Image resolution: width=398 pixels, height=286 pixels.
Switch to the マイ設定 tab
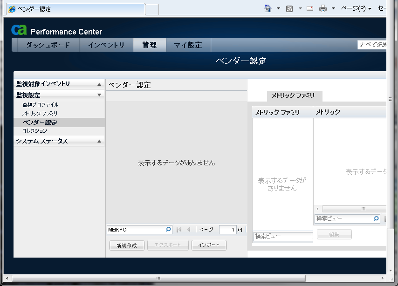[188, 45]
